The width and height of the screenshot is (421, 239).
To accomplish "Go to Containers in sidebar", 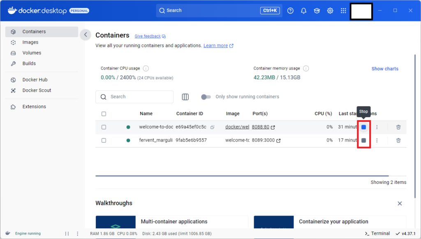I will [42, 32].
